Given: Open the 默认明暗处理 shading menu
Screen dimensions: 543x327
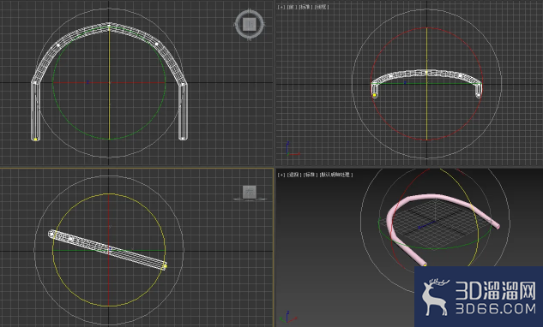Looking at the screenshot, I should (336, 175).
